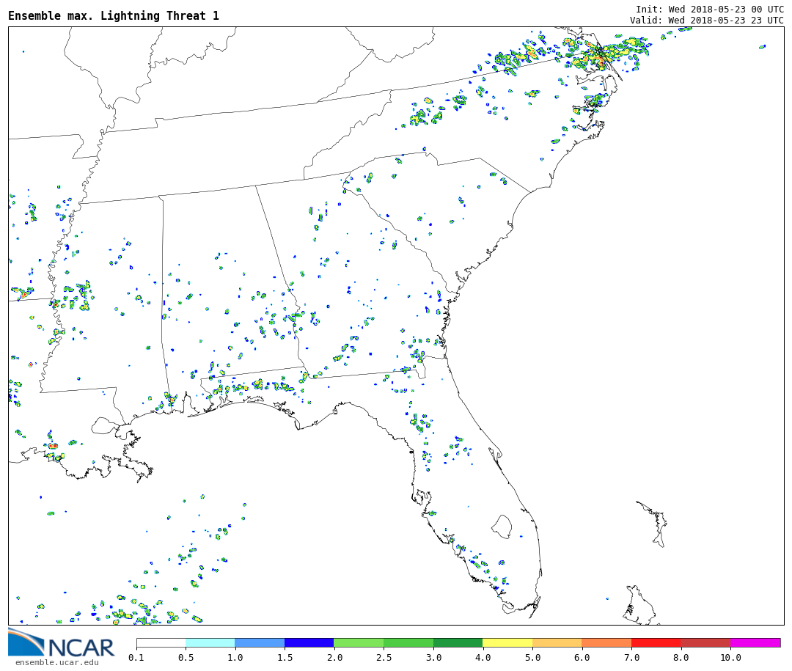Image resolution: width=792 pixels, height=671 pixels.
Task: Select the Init time text line
Action: pos(709,9)
